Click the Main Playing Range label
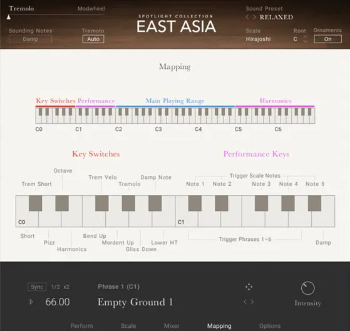 pyautogui.click(x=175, y=101)
